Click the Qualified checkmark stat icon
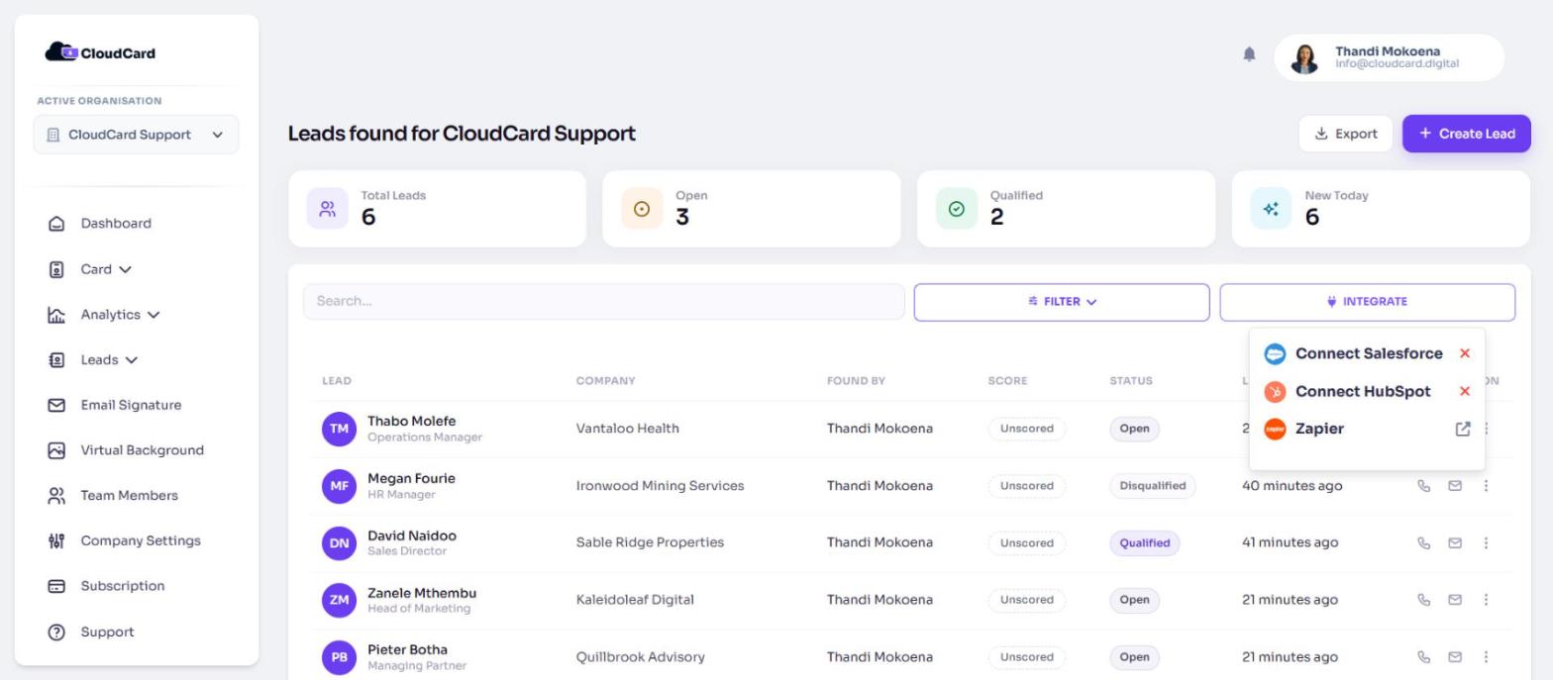 tap(957, 209)
